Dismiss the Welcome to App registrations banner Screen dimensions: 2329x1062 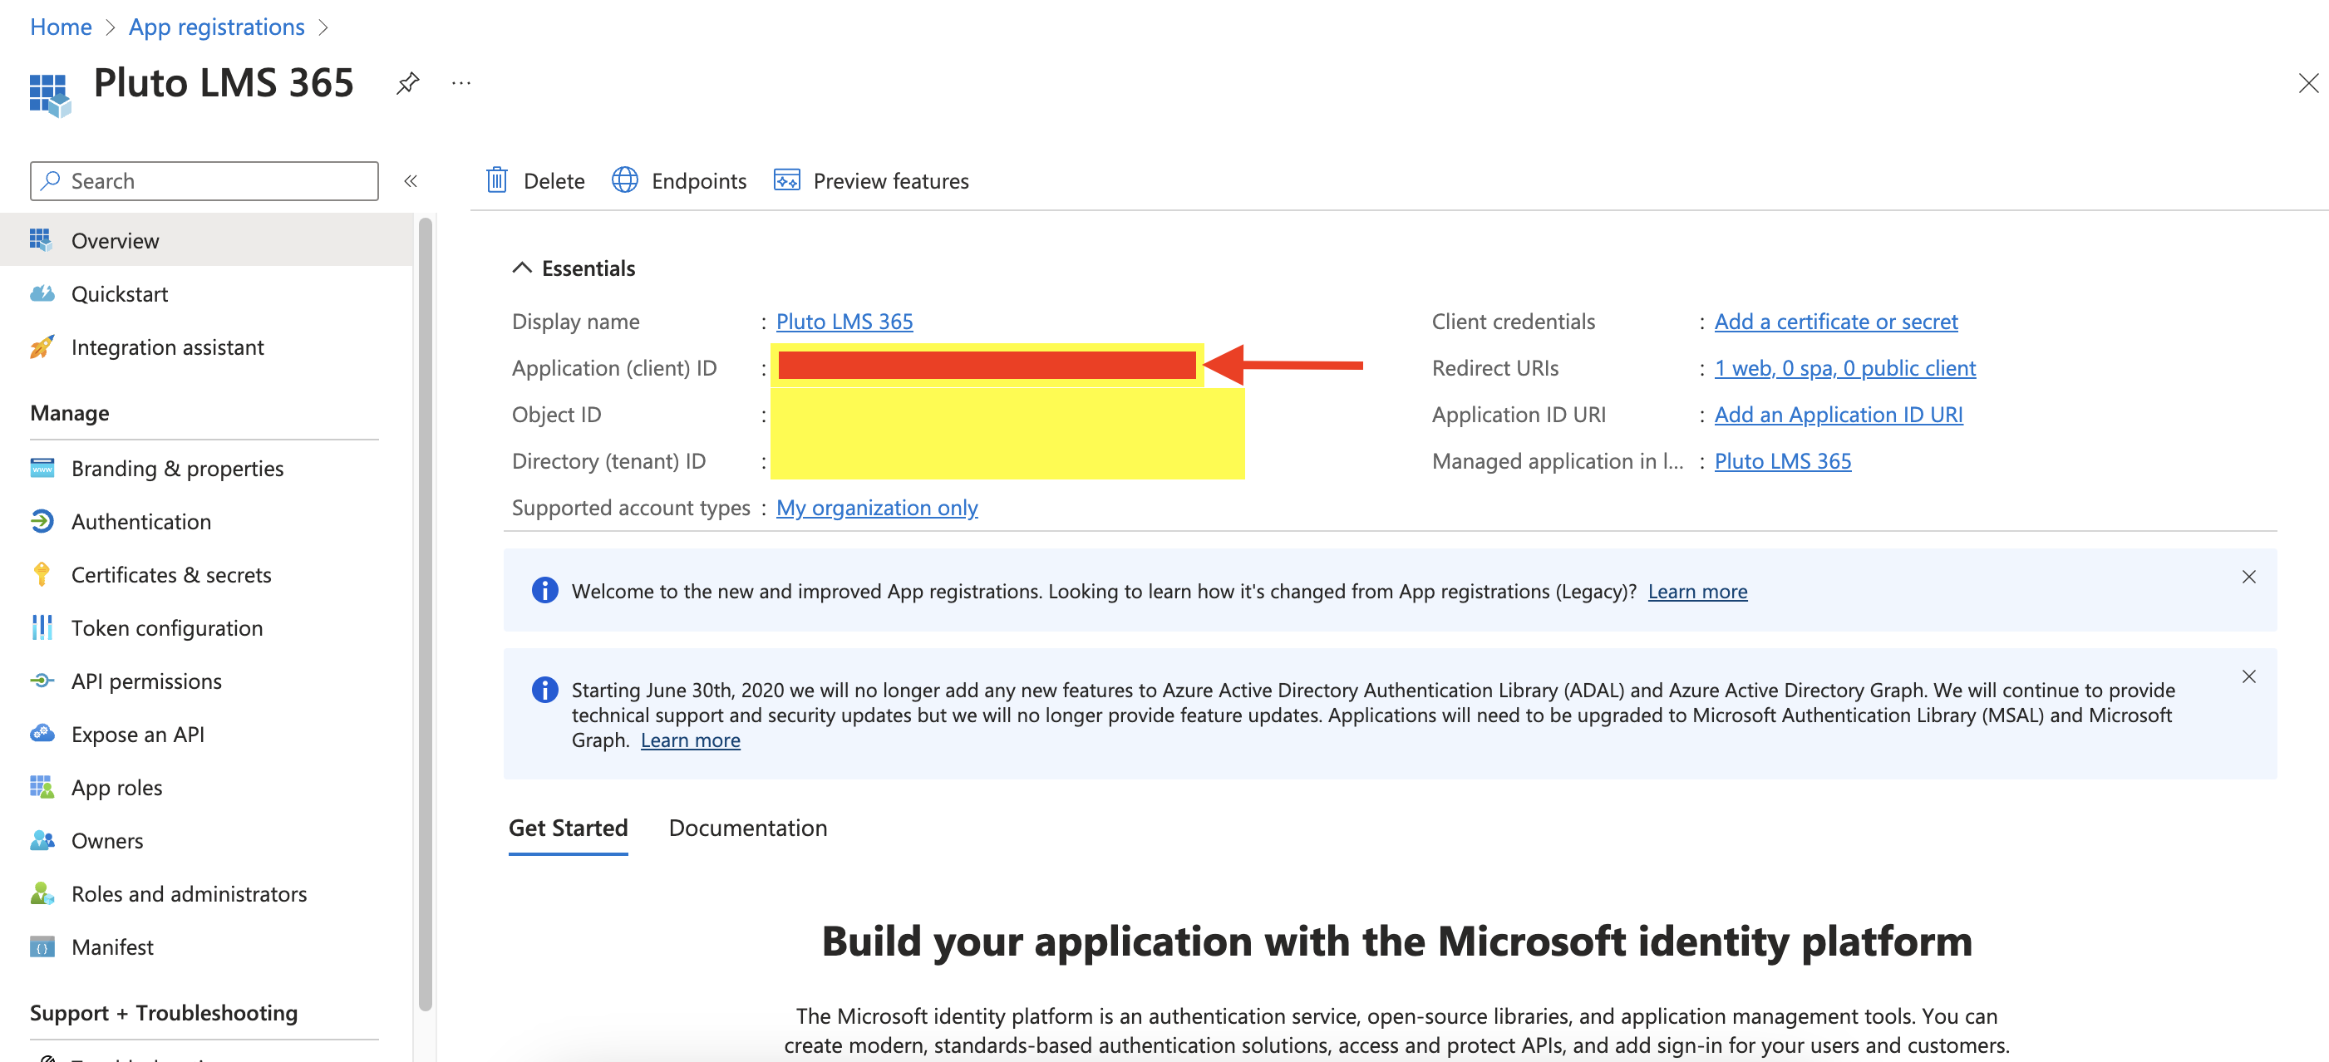pos(2248,577)
